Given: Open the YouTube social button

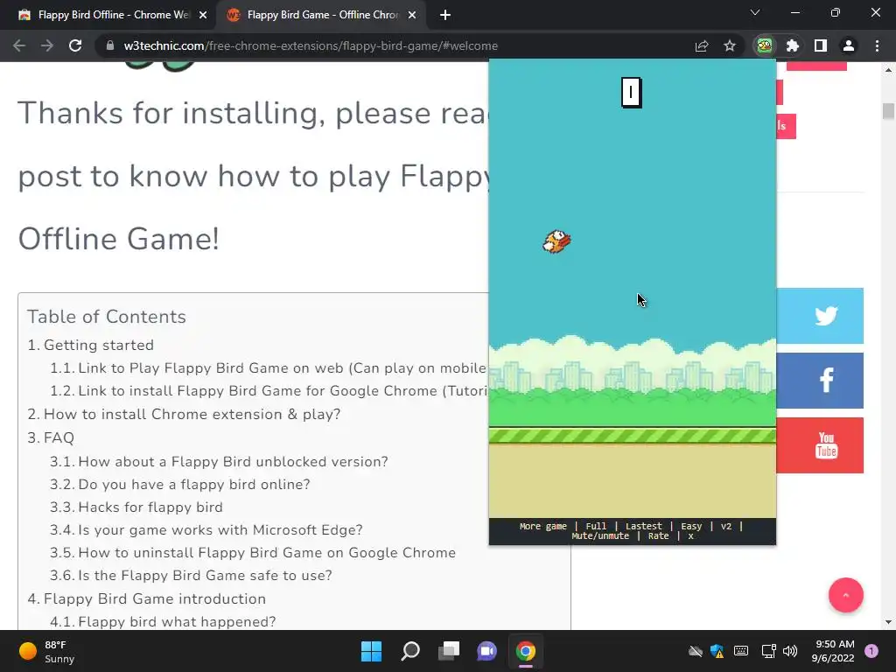Looking at the screenshot, I should [820, 445].
